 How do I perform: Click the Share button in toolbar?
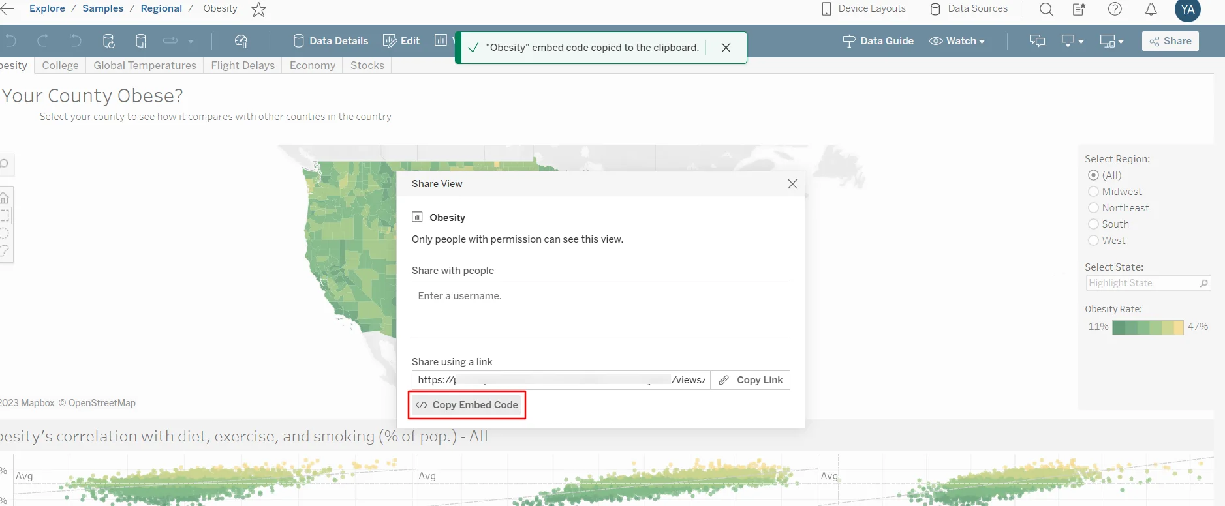pos(1170,41)
